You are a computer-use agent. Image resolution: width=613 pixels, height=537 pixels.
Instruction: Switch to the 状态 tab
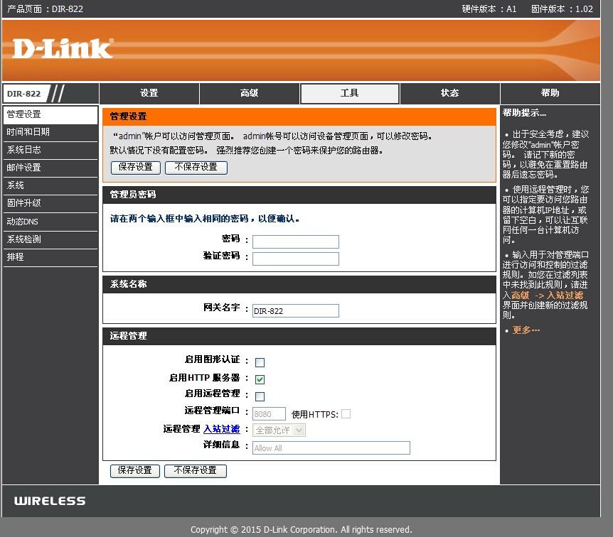pos(450,93)
